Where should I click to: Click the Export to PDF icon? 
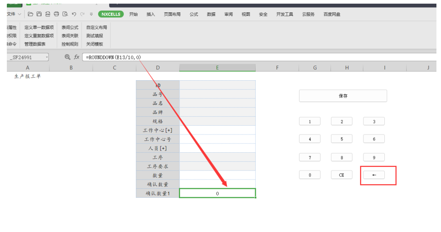point(47,14)
